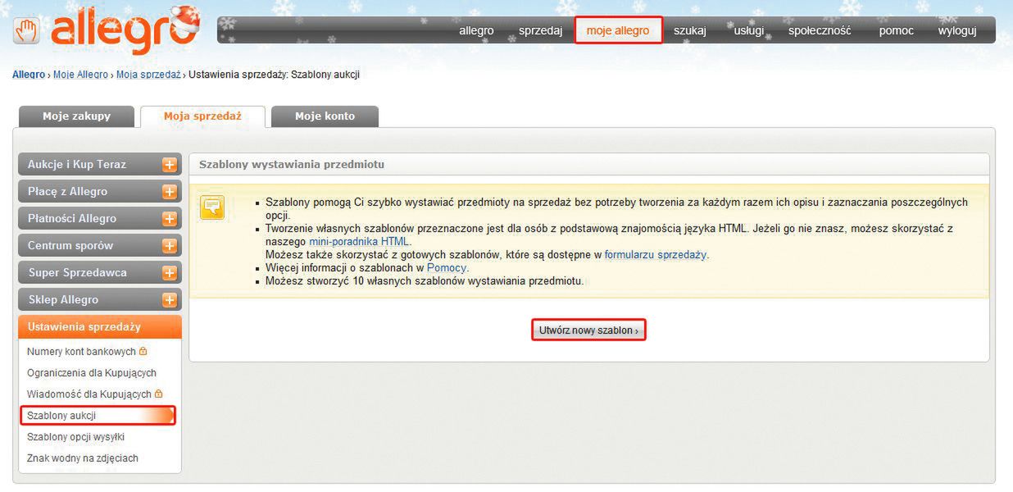The height and width of the screenshot is (492, 1013).
Task: Switch to Moje konto tab
Action: [325, 116]
